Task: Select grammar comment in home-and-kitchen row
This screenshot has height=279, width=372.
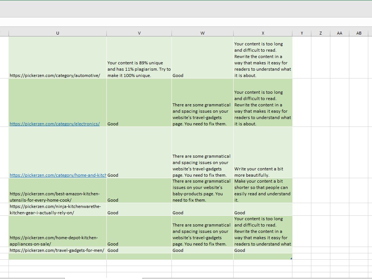Action: point(202,152)
